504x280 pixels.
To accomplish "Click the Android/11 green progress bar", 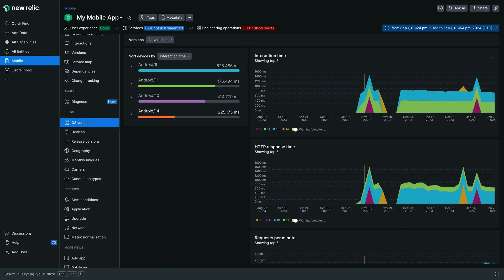I will (177, 86).
